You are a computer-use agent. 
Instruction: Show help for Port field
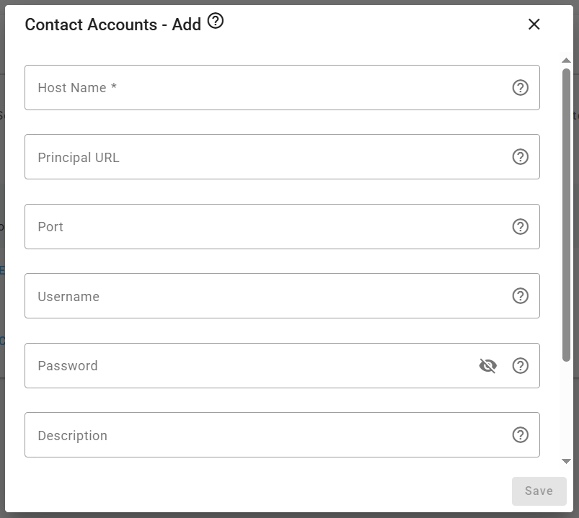[x=521, y=226]
